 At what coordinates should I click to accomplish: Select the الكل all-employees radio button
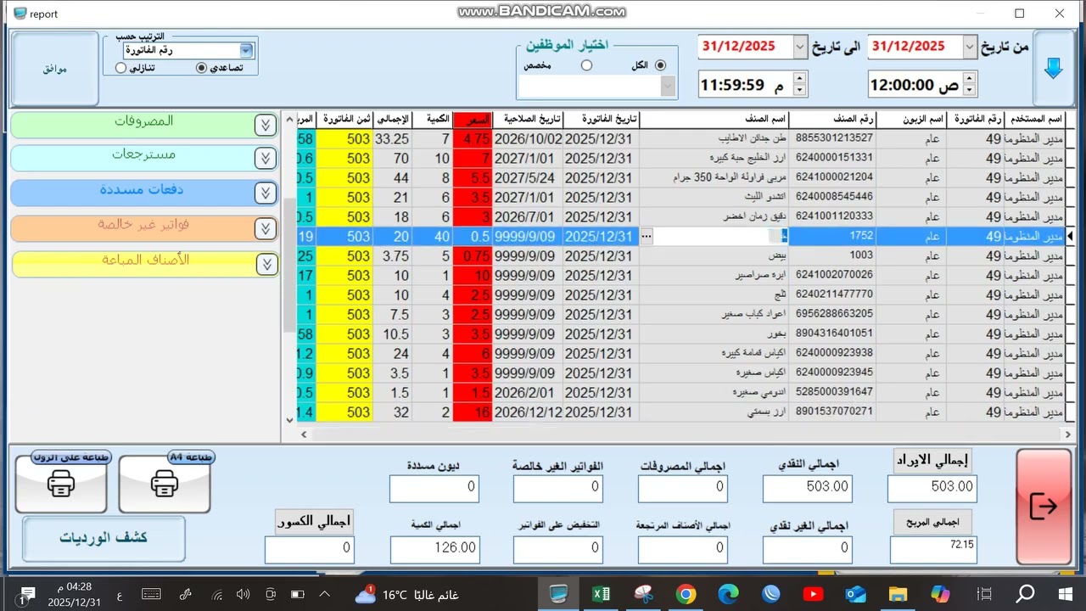(x=661, y=65)
